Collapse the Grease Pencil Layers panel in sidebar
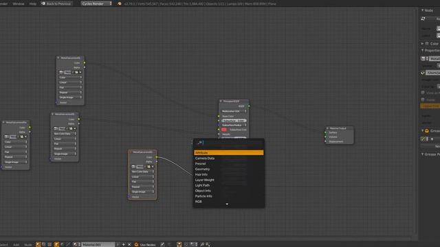 tap(422, 131)
